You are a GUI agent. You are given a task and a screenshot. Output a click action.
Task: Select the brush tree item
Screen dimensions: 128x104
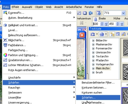coord(99,72)
